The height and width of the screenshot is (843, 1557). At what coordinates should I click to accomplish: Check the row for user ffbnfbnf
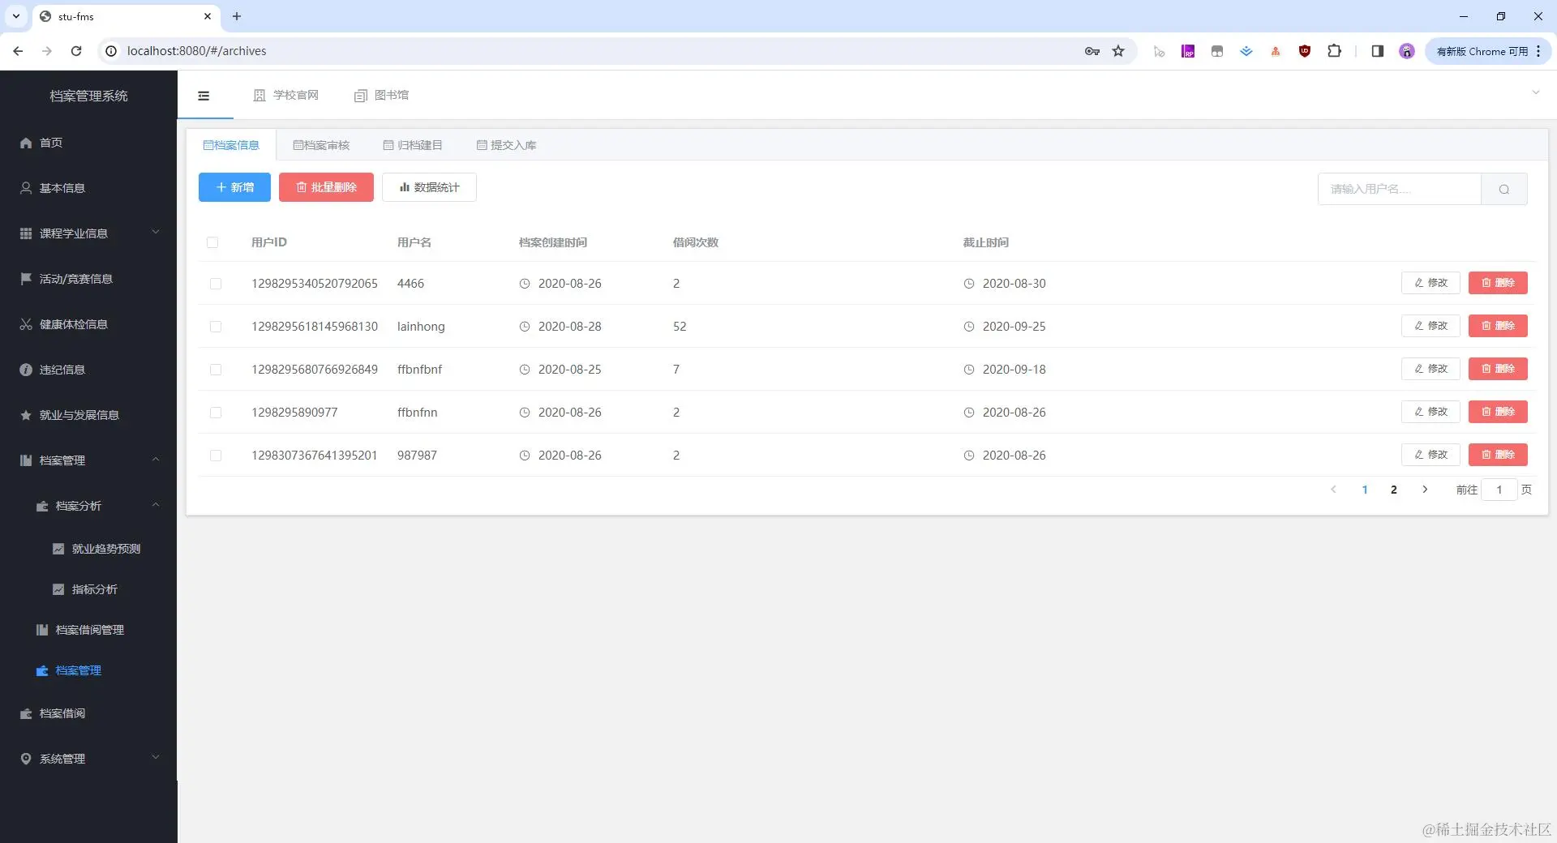tap(216, 370)
